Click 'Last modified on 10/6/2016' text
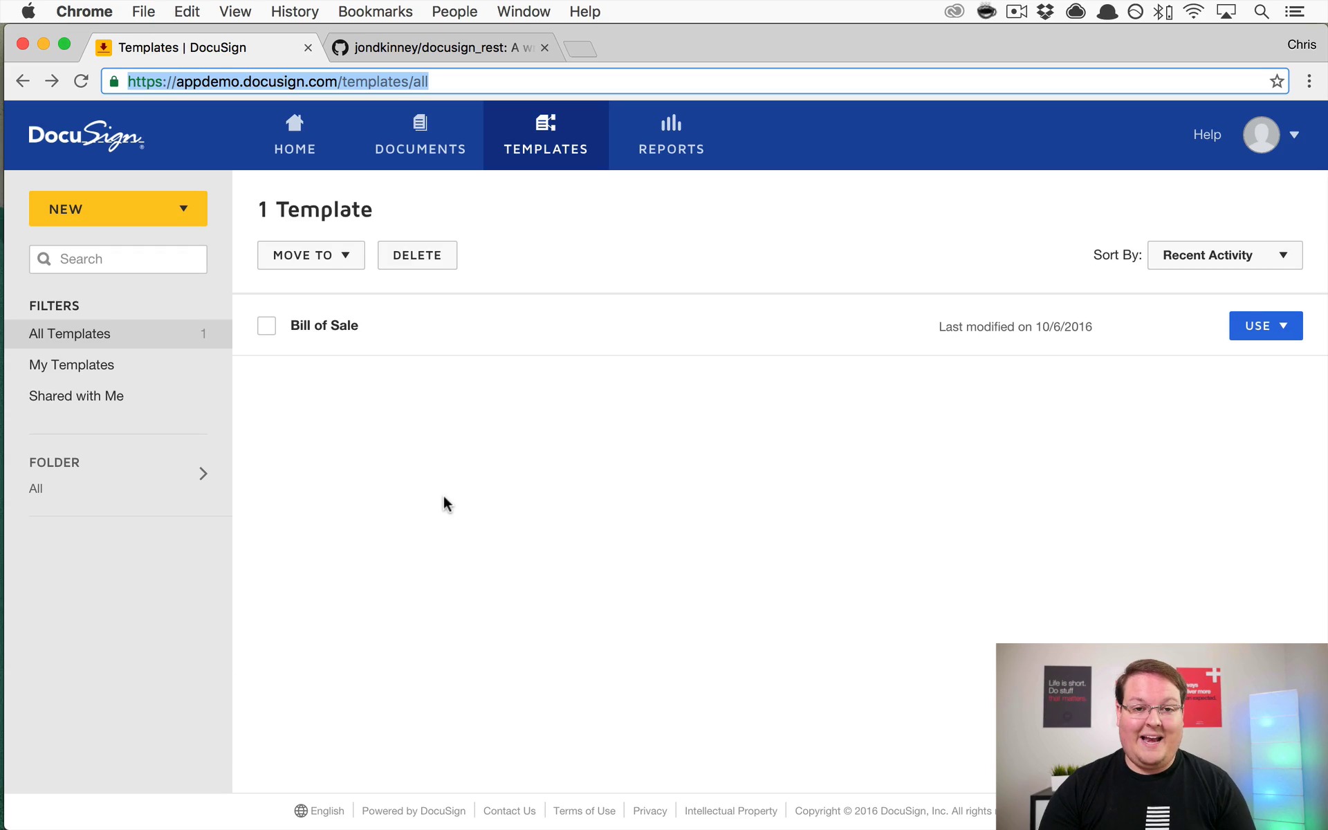The width and height of the screenshot is (1328, 830). point(1015,326)
